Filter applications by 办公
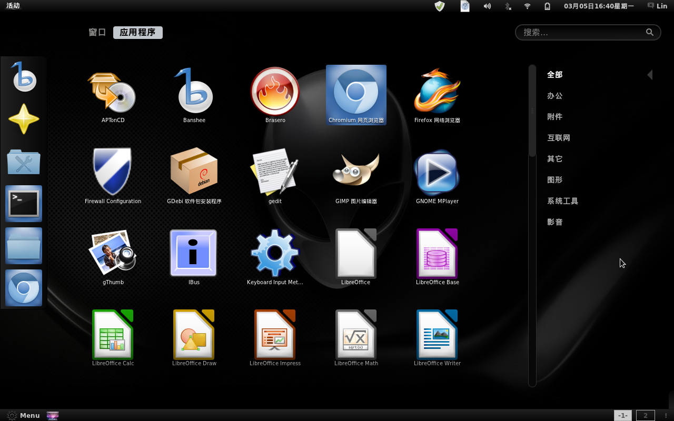The height and width of the screenshot is (421, 674). pyautogui.click(x=554, y=96)
